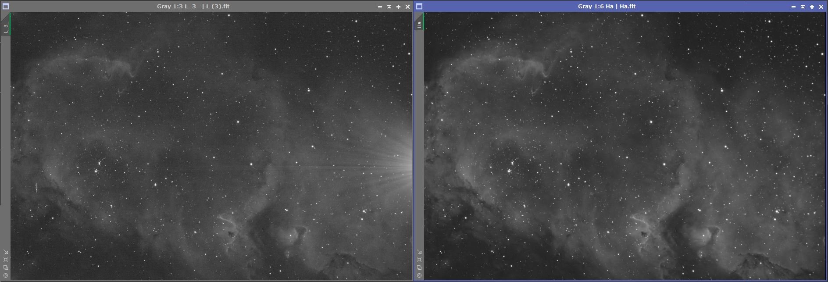Maximize the Ha.fit window
This screenshot has width=828, height=282.
pos(812,7)
